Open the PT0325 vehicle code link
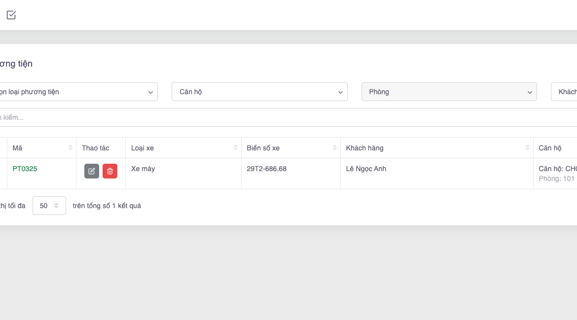The width and height of the screenshot is (577, 320). point(25,169)
